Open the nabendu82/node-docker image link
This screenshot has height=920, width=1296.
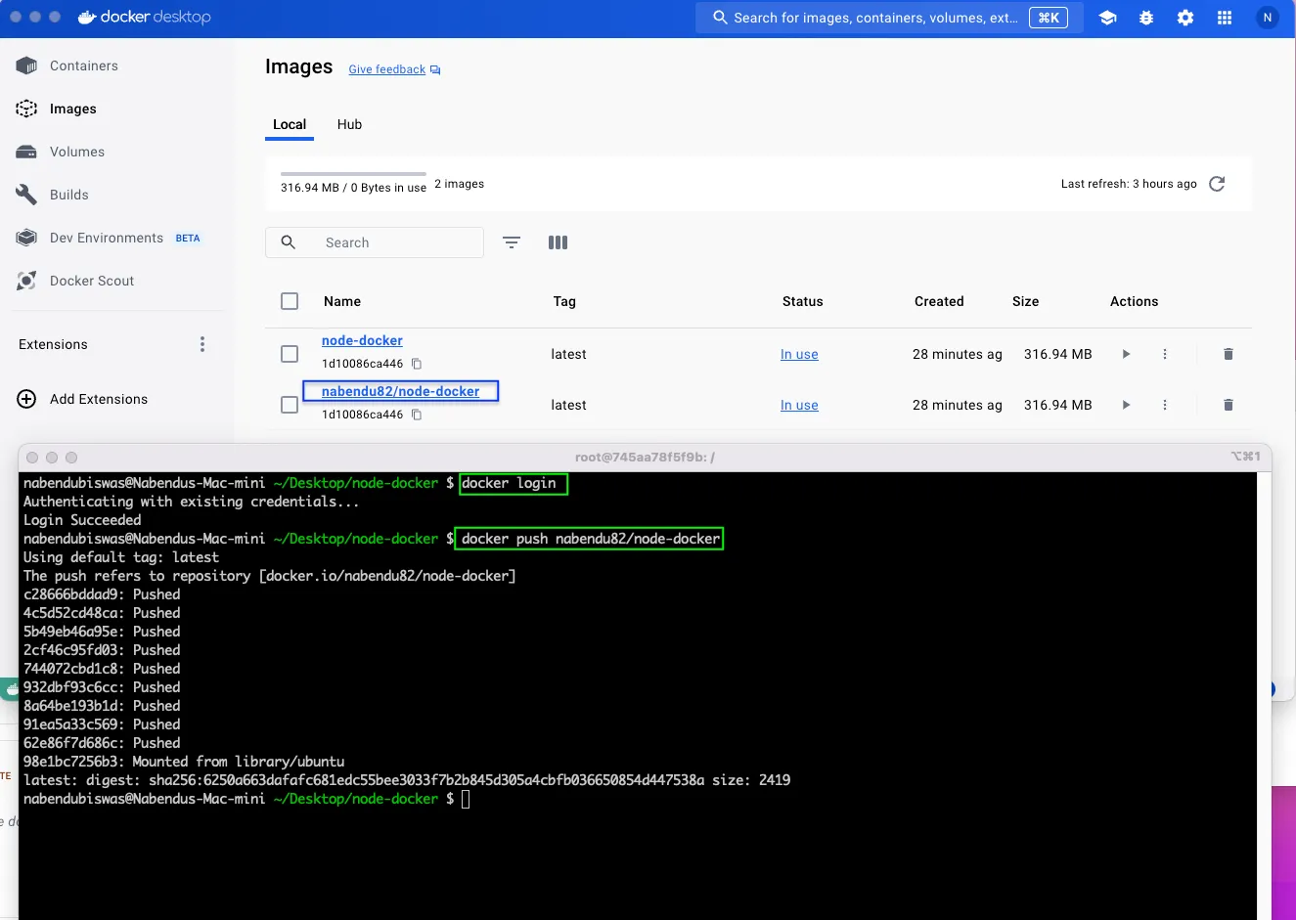tap(400, 391)
